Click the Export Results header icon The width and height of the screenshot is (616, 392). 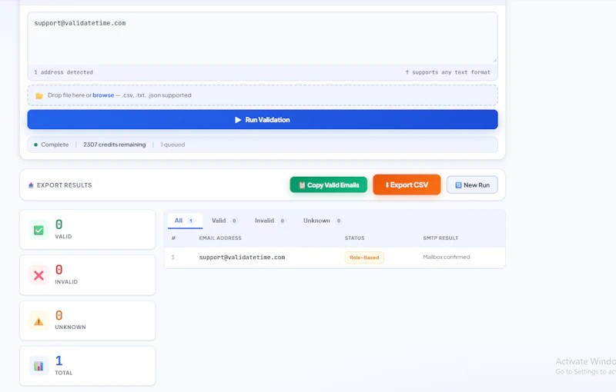[31, 185]
